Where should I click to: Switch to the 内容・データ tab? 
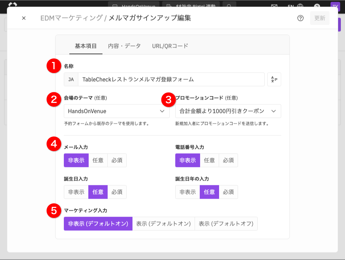click(x=124, y=46)
